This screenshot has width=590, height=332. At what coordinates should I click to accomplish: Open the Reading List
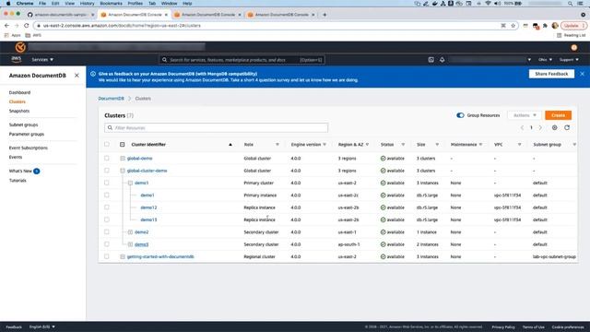572,35
